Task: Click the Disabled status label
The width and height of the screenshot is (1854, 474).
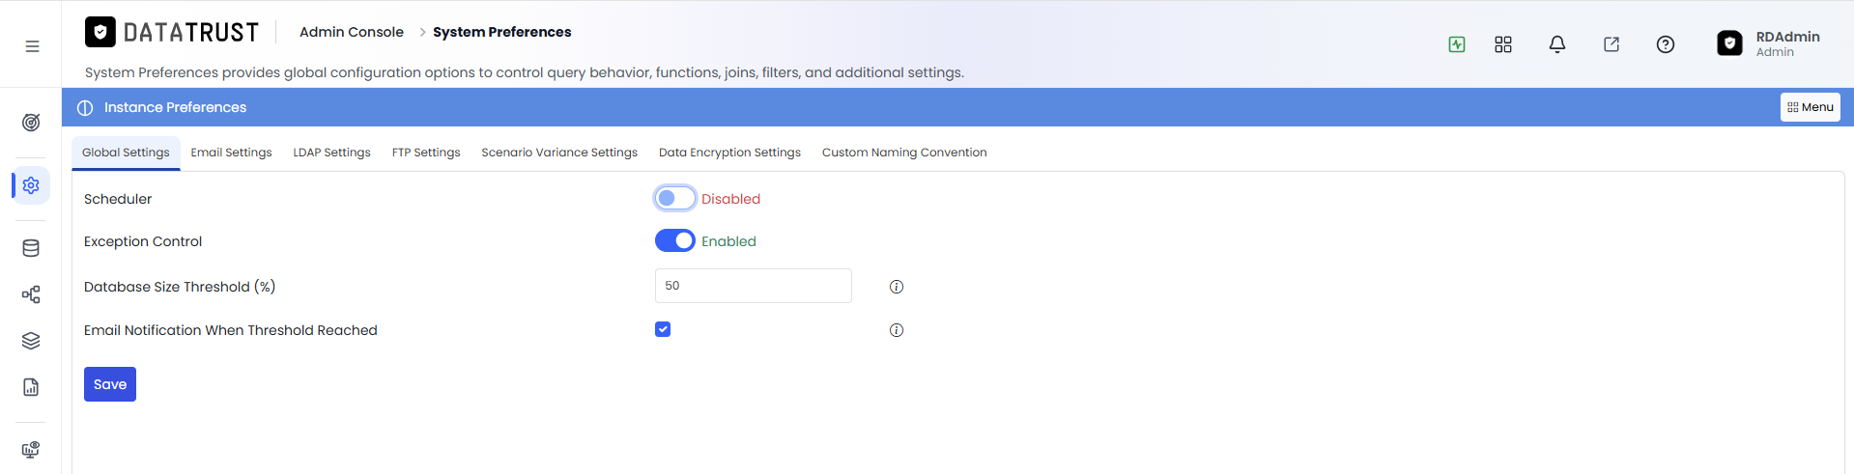Action: click(731, 199)
